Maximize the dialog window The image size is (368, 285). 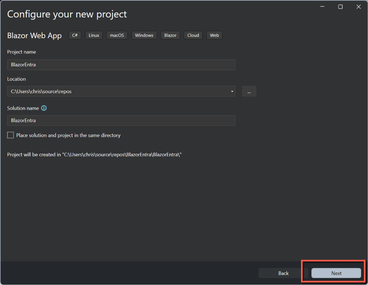coord(340,7)
